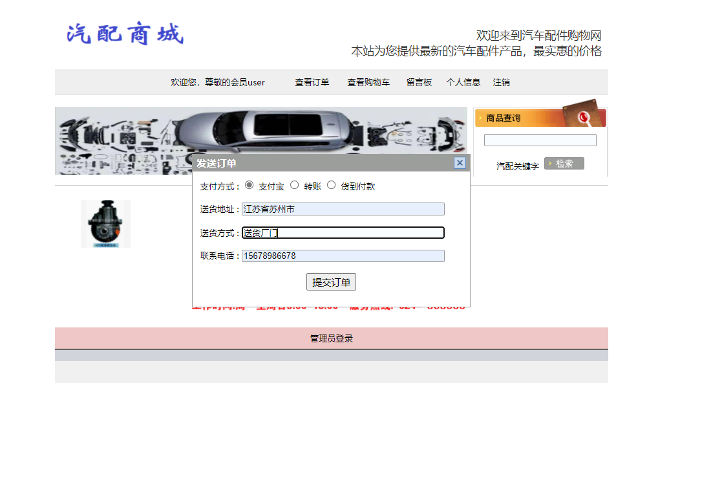Click 注销 to log out
Screen dimensions: 722x484
[501, 82]
